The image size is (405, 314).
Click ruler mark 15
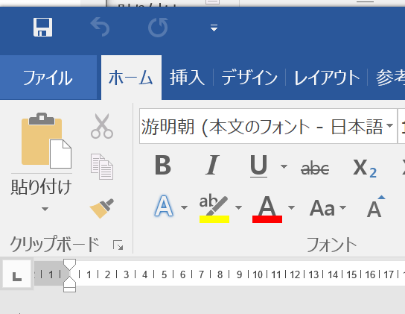click(351, 274)
